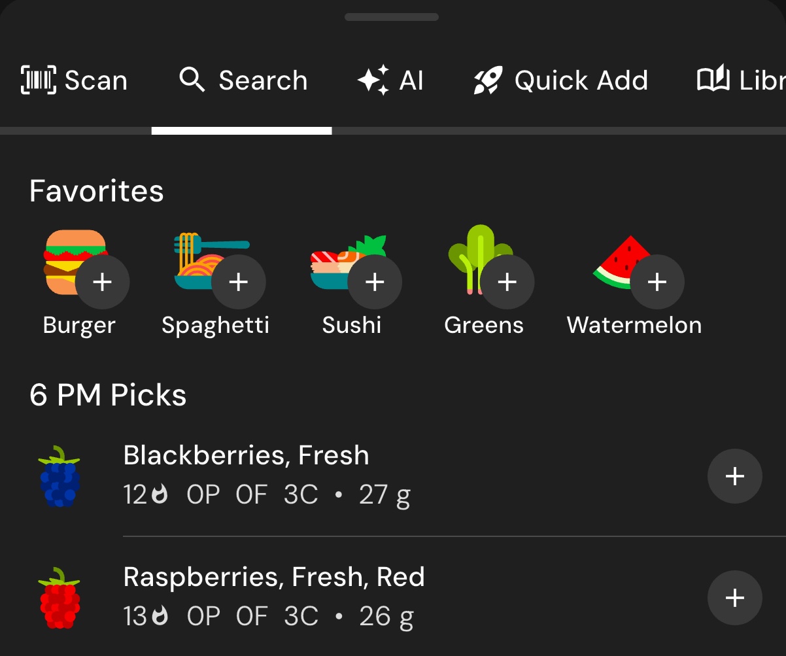This screenshot has height=656, width=786.
Task: Open Raspberries, Fresh, Red details
Action: tap(274, 578)
